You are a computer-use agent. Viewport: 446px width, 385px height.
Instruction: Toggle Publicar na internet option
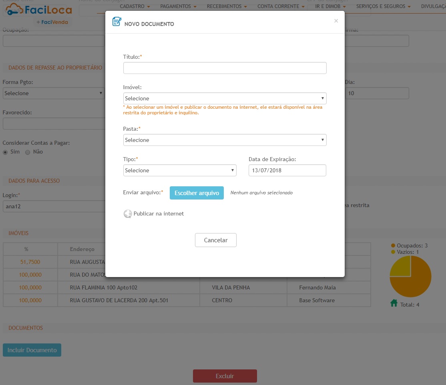click(159, 214)
